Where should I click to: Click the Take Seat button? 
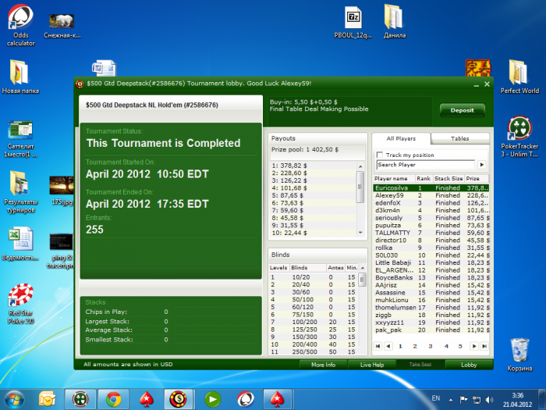click(x=420, y=365)
